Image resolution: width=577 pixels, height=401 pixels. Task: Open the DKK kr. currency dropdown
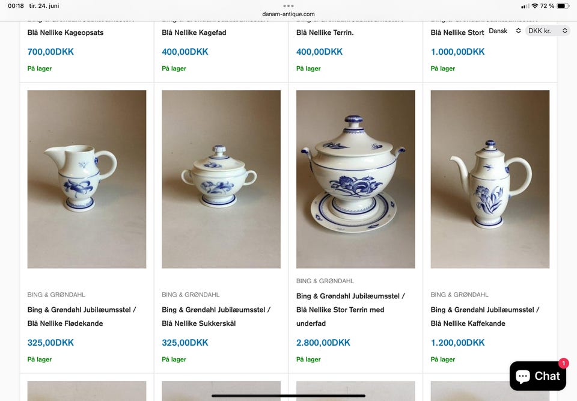coord(547,31)
